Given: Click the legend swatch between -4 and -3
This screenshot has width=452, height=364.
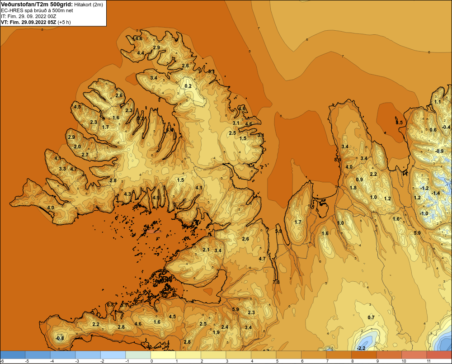Looking at the screenshot, I should tap(63, 355).
